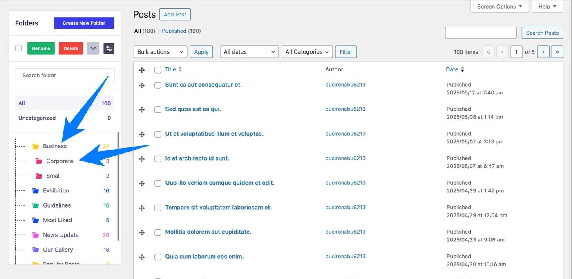Click the green Guidelines folder icon

[36, 205]
